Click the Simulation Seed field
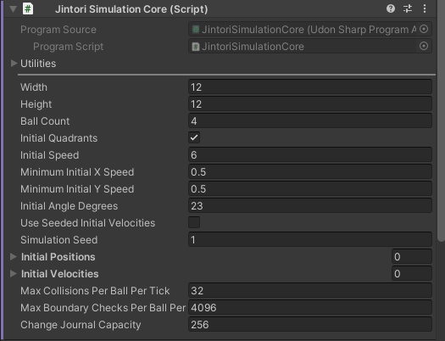This screenshot has width=445, height=341. pos(310,240)
